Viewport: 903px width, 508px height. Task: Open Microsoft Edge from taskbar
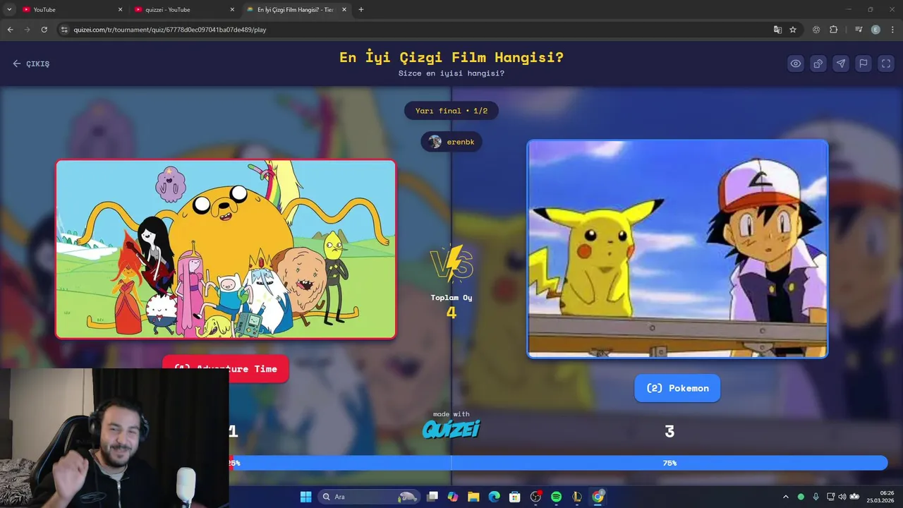tap(494, 497)
